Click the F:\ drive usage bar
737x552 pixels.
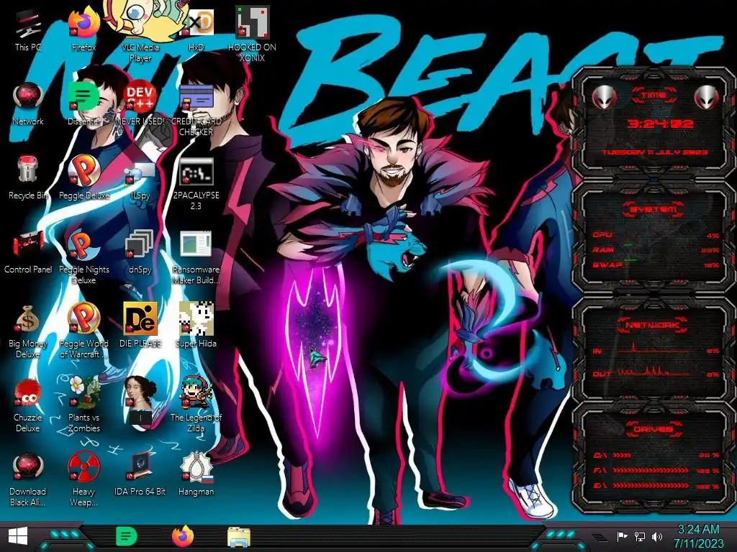tap(656, 470)
